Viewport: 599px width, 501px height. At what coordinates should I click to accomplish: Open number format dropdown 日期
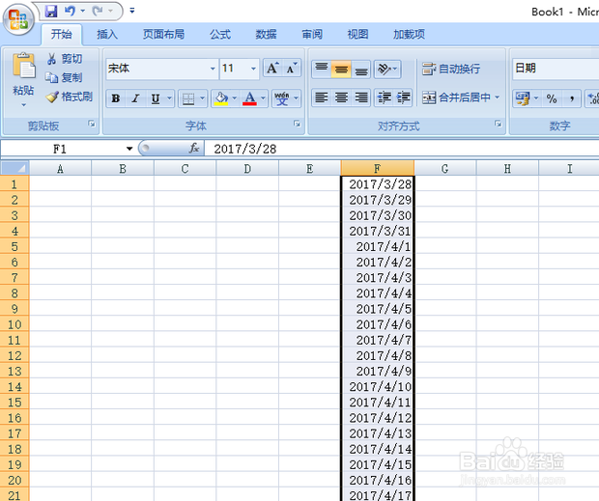[556, 69]
